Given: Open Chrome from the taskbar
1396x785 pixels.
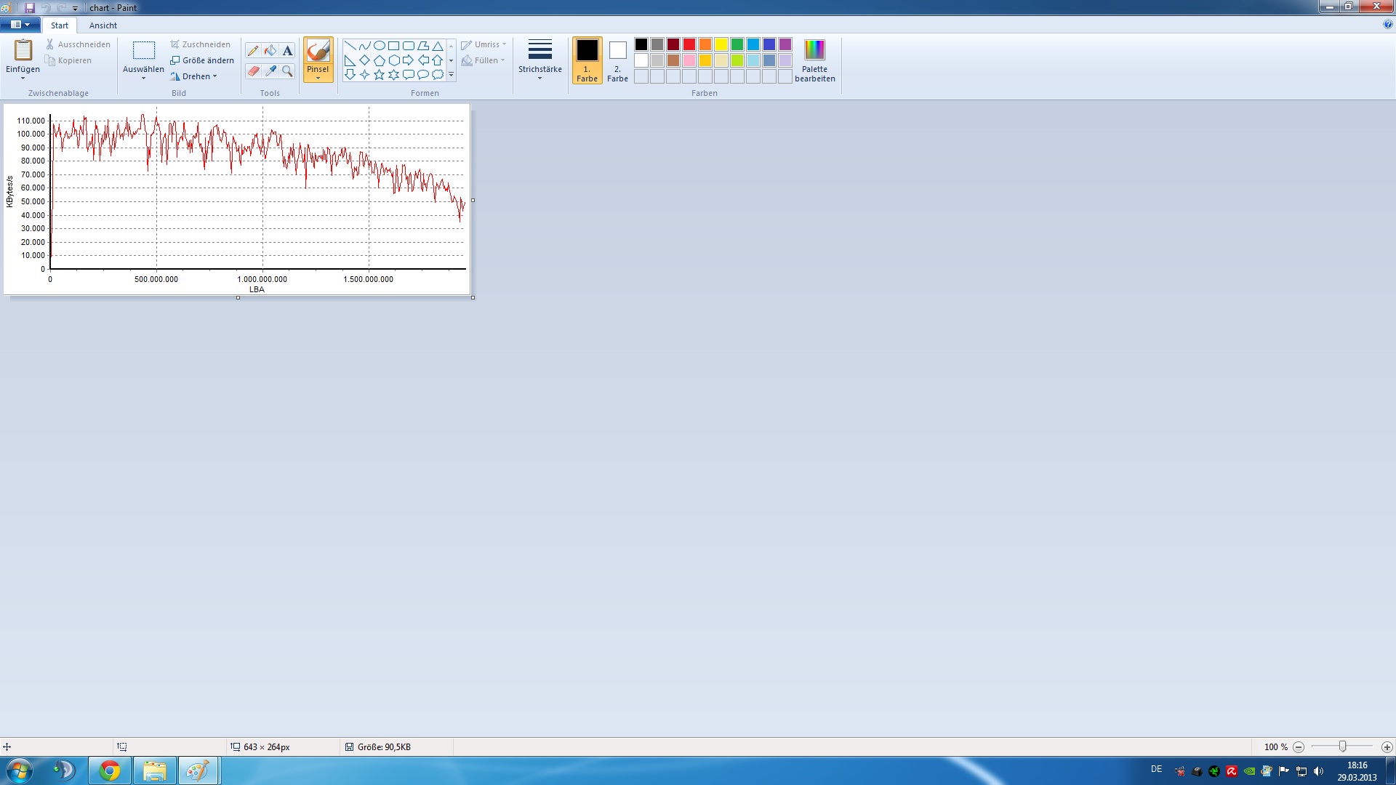Looking at the screenshot, I should coord(110,770).
